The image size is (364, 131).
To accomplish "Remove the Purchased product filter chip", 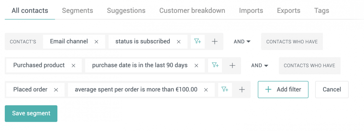I will tap(73, 65).
